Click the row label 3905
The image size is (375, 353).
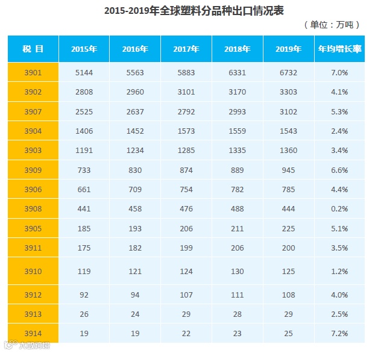[x=33, y=228]
